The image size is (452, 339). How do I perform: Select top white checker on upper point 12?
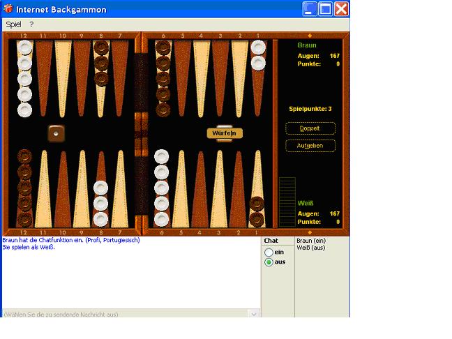(x=25, y=47)
